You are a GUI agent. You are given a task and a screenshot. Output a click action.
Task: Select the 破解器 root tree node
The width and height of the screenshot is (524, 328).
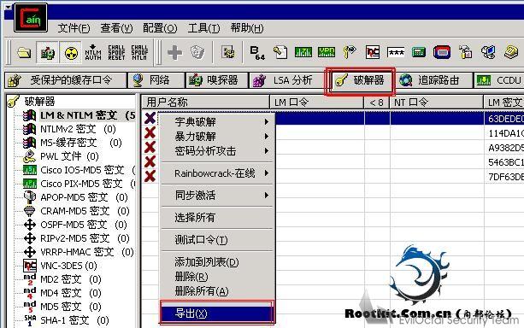click(39, 101)
